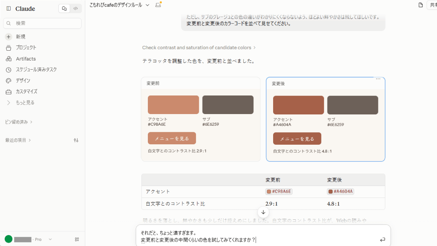Expand the ピン留め済み section
The image size is (437, 246).
pos(19,122)
